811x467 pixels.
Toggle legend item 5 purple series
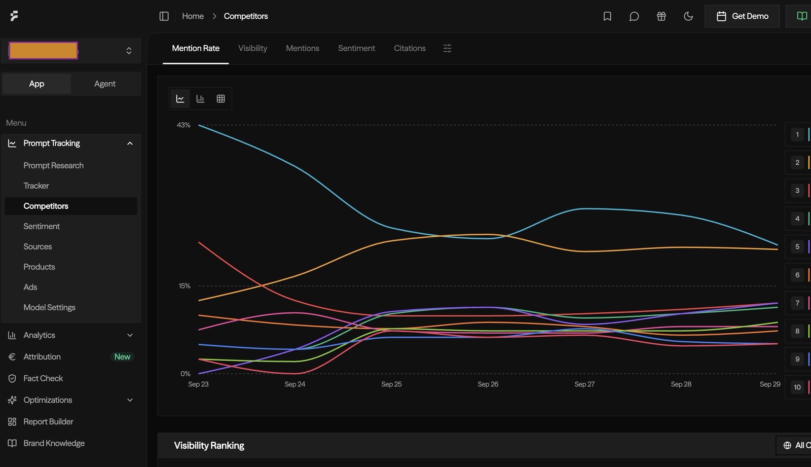coord(798,247)
